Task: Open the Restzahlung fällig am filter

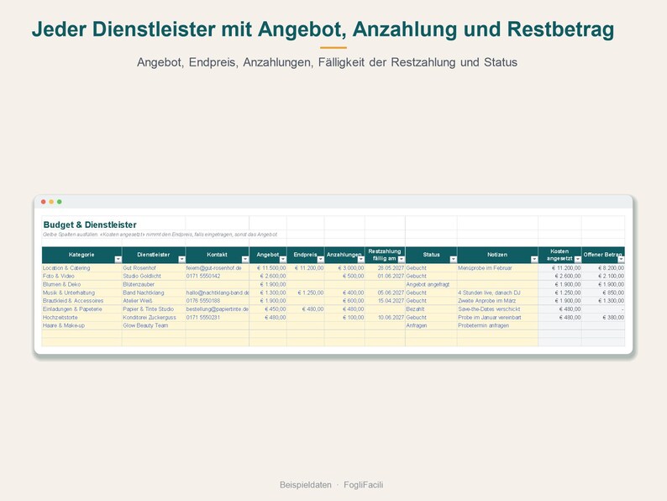Action: coord(402,259)
